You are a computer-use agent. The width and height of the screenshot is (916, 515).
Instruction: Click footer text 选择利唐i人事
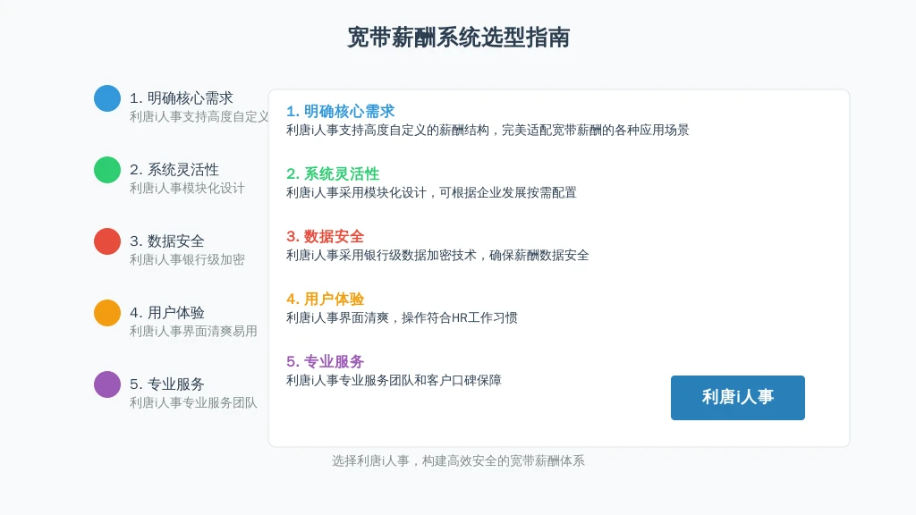[x=370, y=461]
